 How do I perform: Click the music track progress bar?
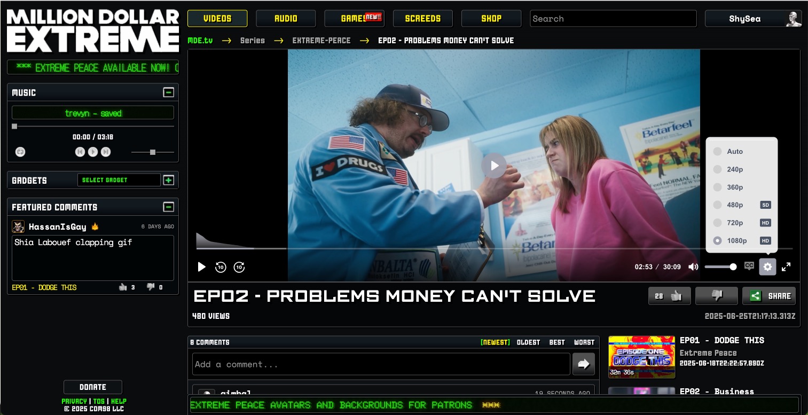[93, 127]
